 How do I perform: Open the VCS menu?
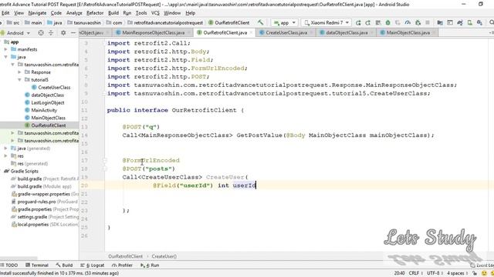(155, 13)
